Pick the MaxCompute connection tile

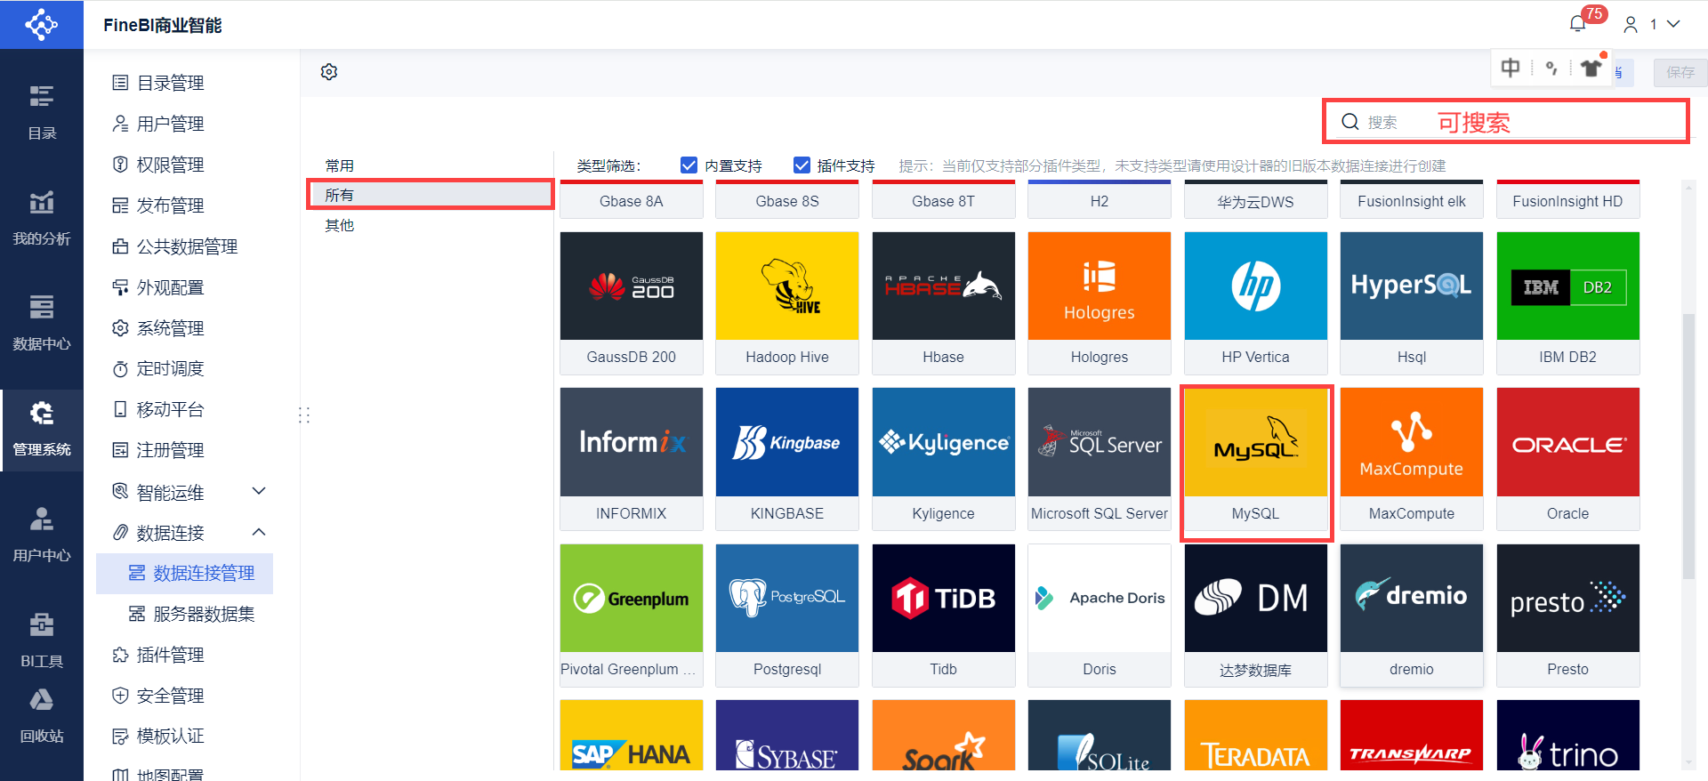(1412, 459)
